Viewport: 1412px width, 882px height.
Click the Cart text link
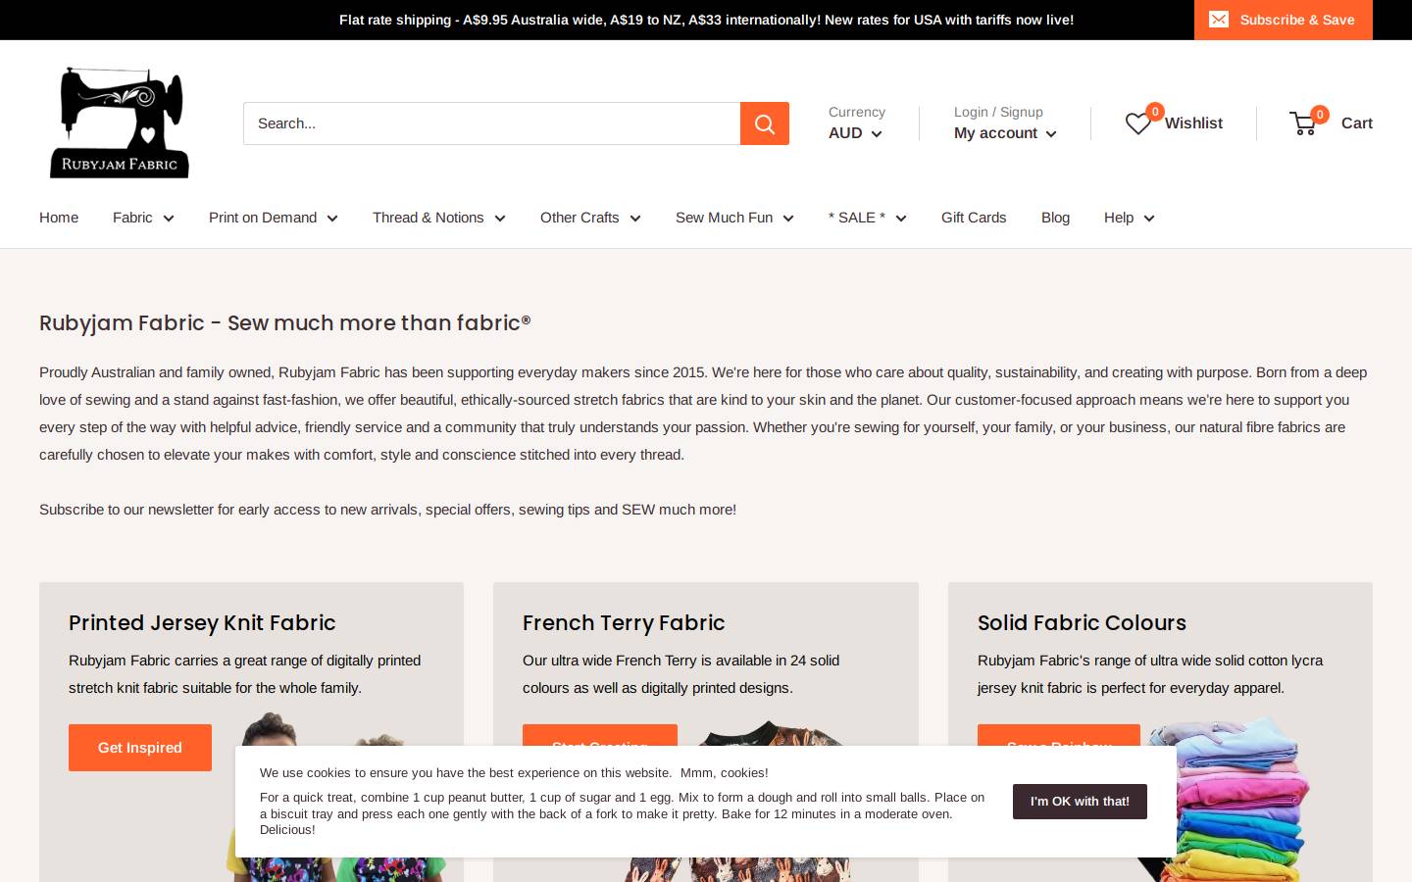1357,123
